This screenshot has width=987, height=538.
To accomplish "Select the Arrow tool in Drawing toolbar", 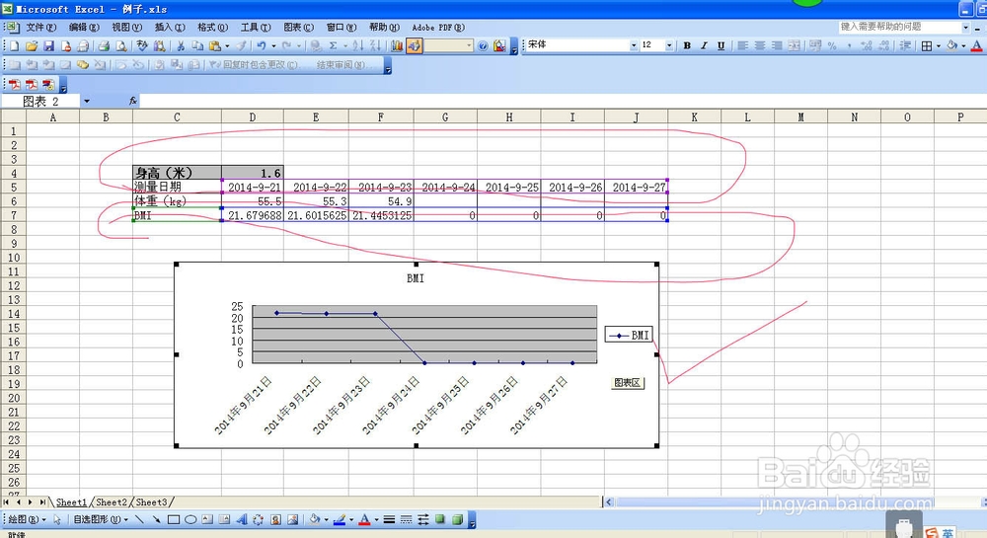I will pos(156,520).
